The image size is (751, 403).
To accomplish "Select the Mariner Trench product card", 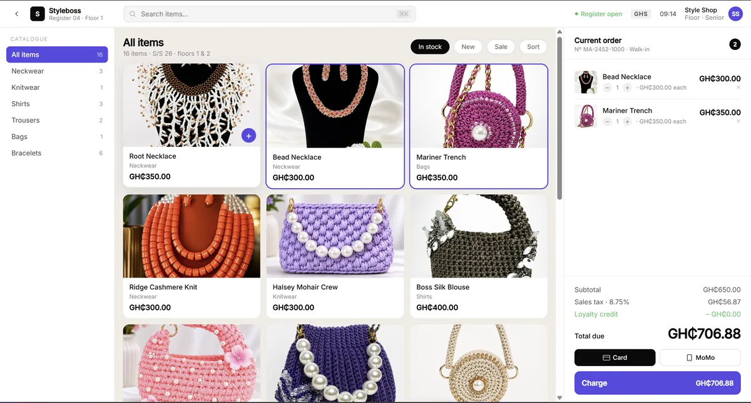I will [x=479, y=126].
